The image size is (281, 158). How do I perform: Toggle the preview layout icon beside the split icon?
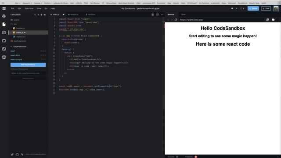point(157,14)
